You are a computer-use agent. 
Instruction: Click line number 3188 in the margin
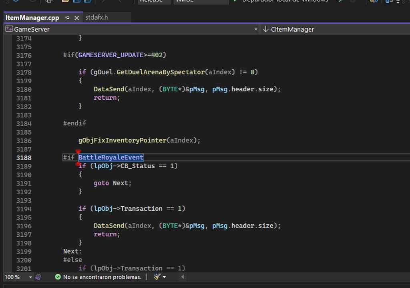coord(24,158)
